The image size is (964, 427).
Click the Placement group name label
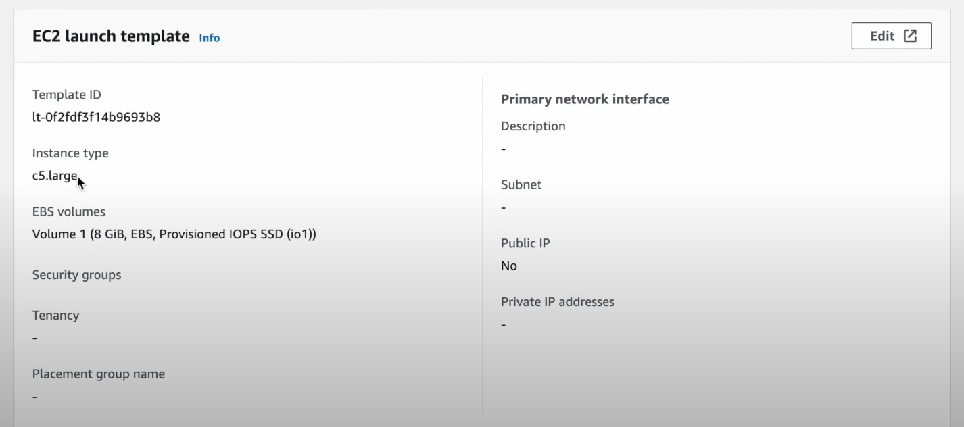[99, 374]
